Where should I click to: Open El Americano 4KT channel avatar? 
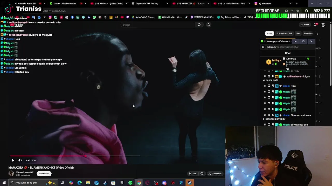point(11,174)
